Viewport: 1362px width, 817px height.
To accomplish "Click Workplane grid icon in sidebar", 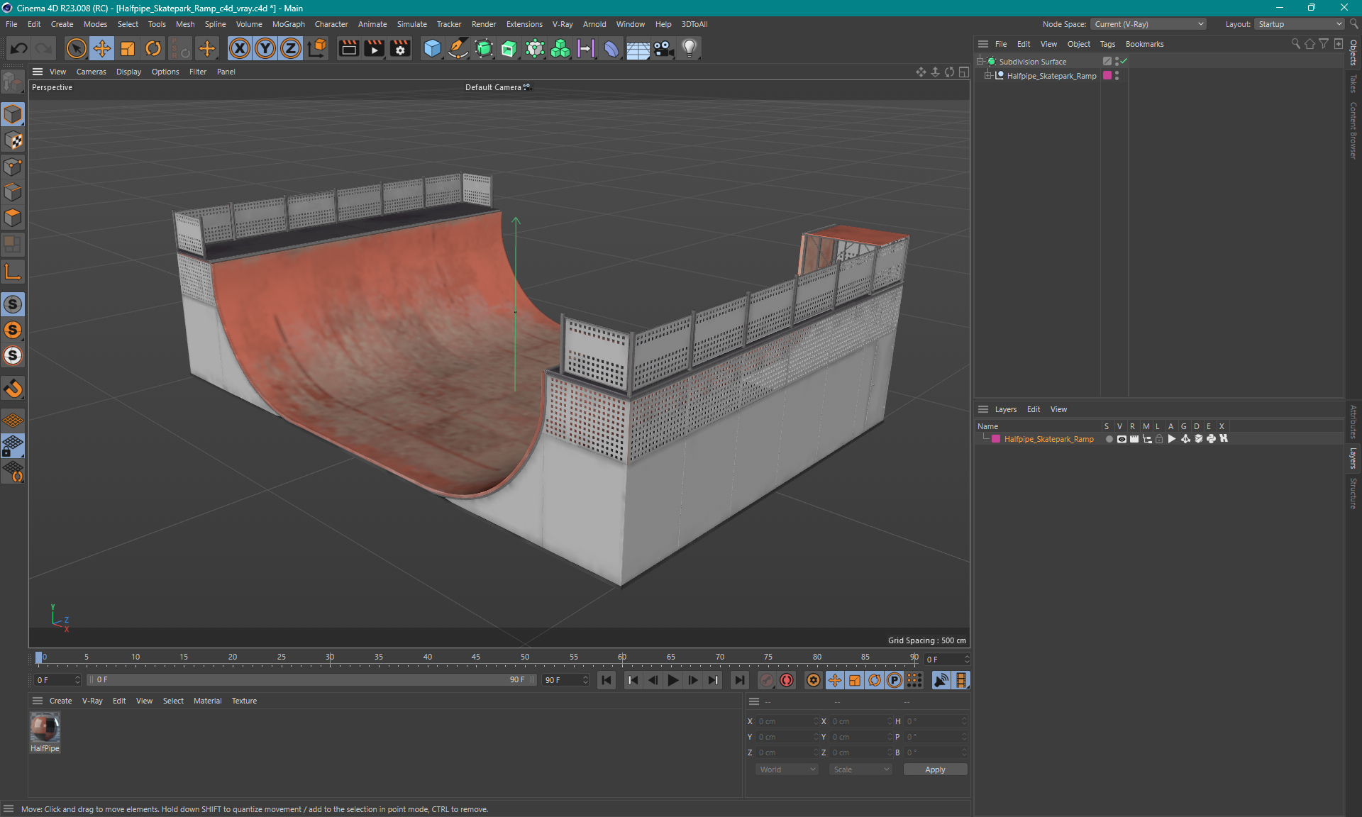I will point(13,420).
